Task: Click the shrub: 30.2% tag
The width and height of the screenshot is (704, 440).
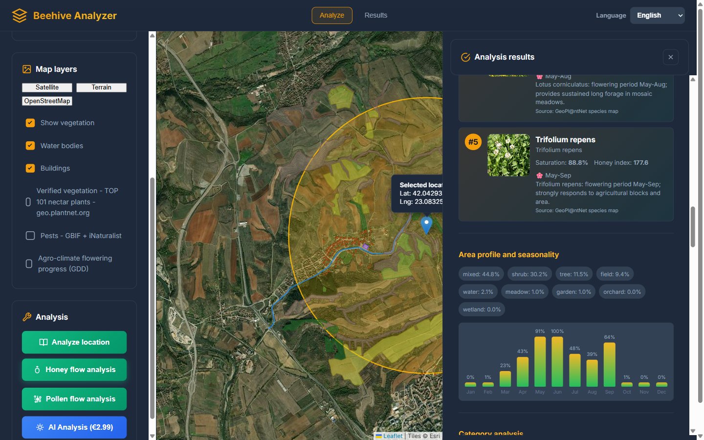Action: (529, 274)
